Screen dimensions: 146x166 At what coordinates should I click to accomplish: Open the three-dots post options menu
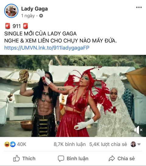click(x=139, y=7)
